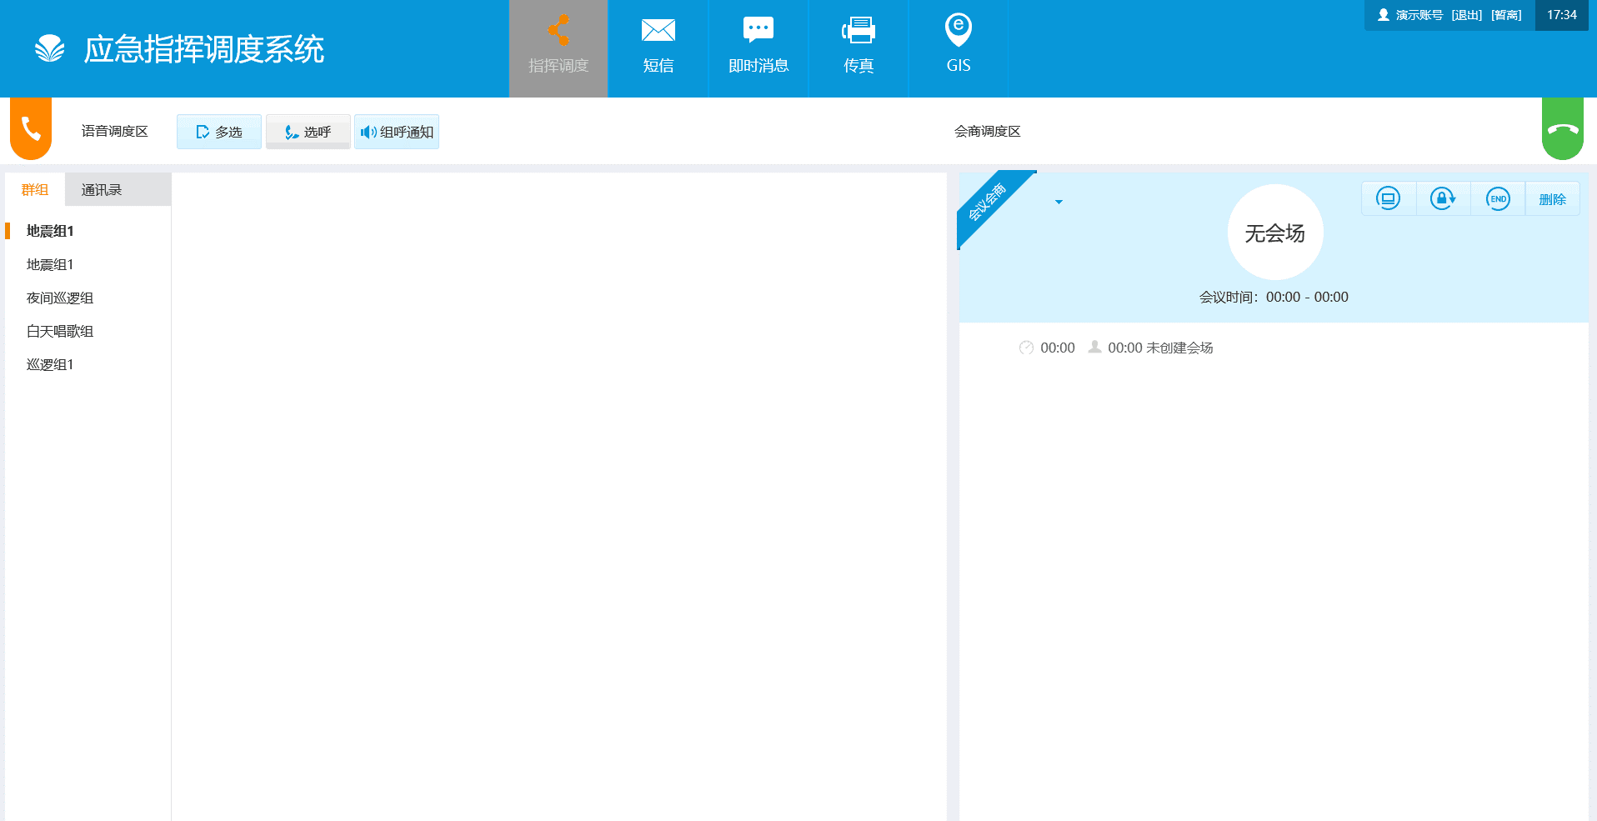The height and width of the screenshot is (821, 1597).
Task: Click the 组呼通知 group call notify button
Action: point(397,132)
